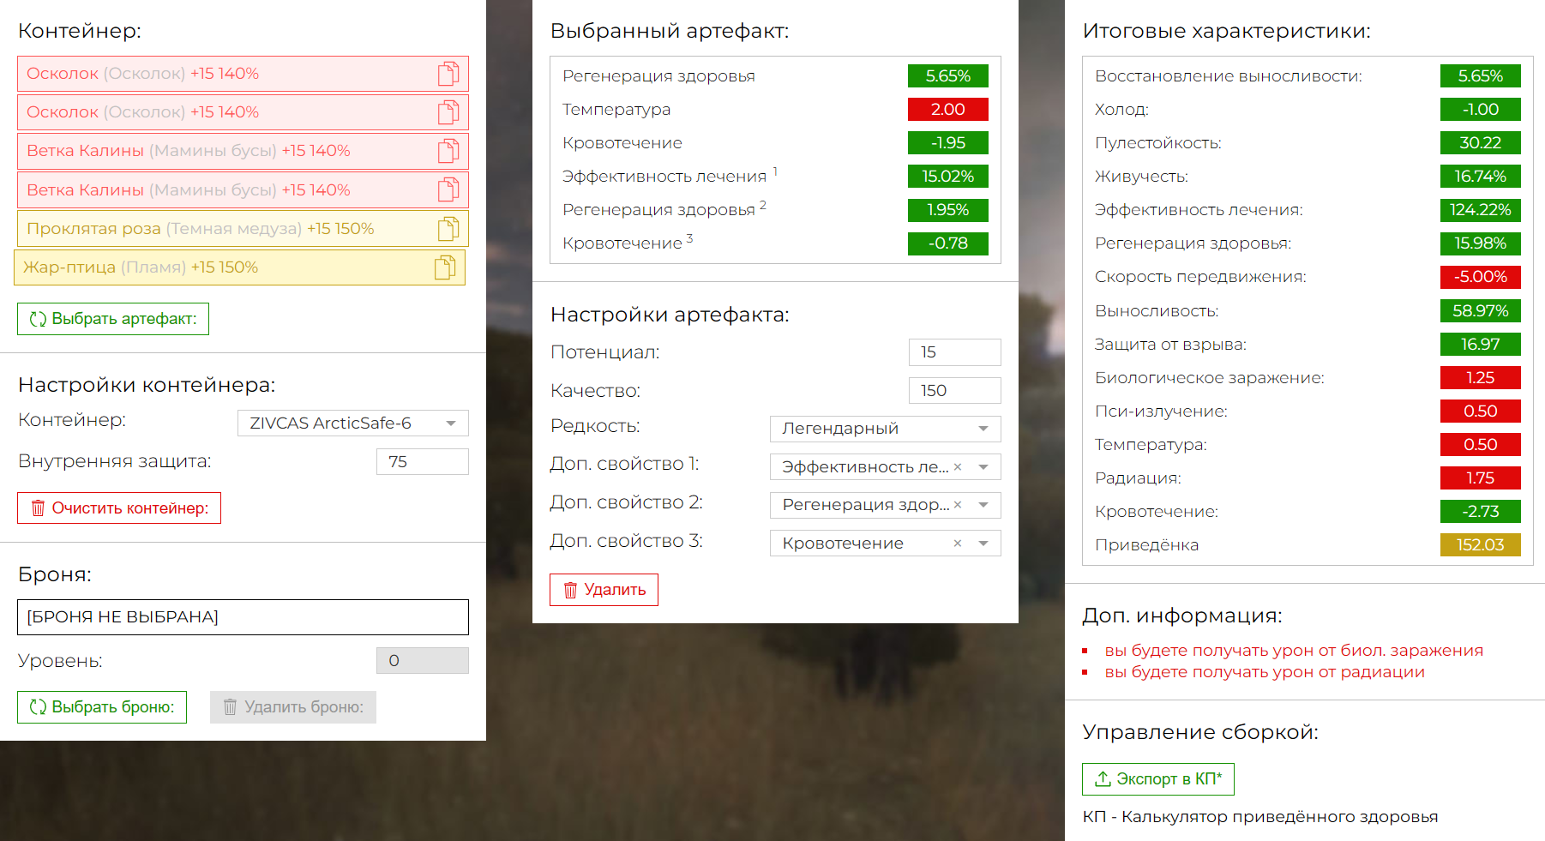This screenshot has width=1545, height=841.
Task: Delete the artifact with Удалить button
Action: (604, 590)
